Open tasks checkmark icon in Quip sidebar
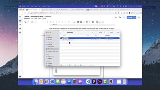The height and width of the screenshot is (90, 160). coord(20,32)
